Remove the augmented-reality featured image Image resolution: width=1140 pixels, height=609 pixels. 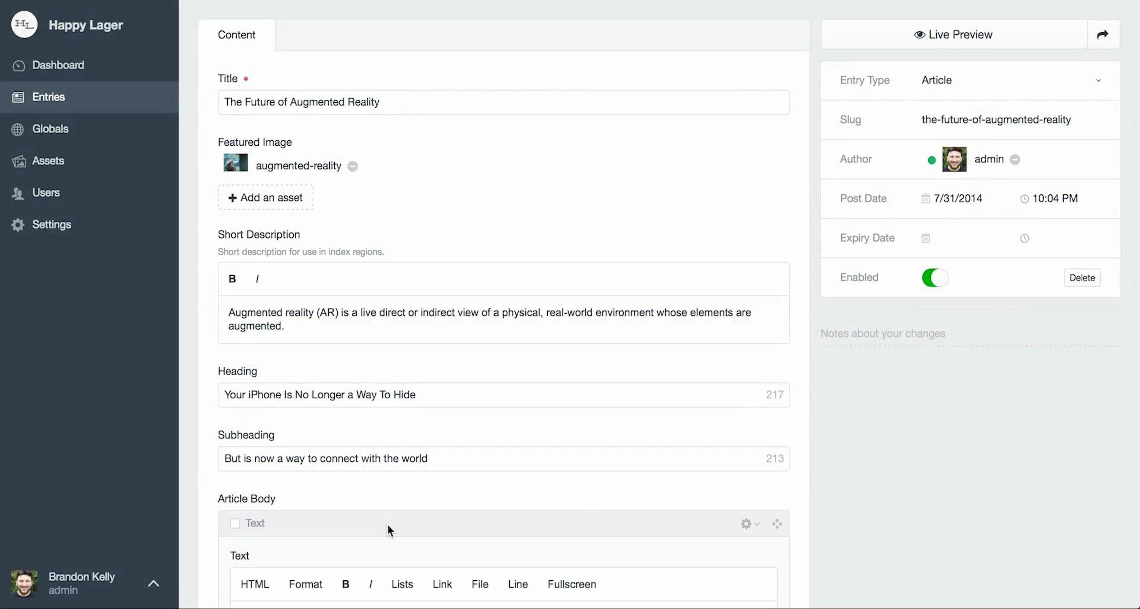353,166
